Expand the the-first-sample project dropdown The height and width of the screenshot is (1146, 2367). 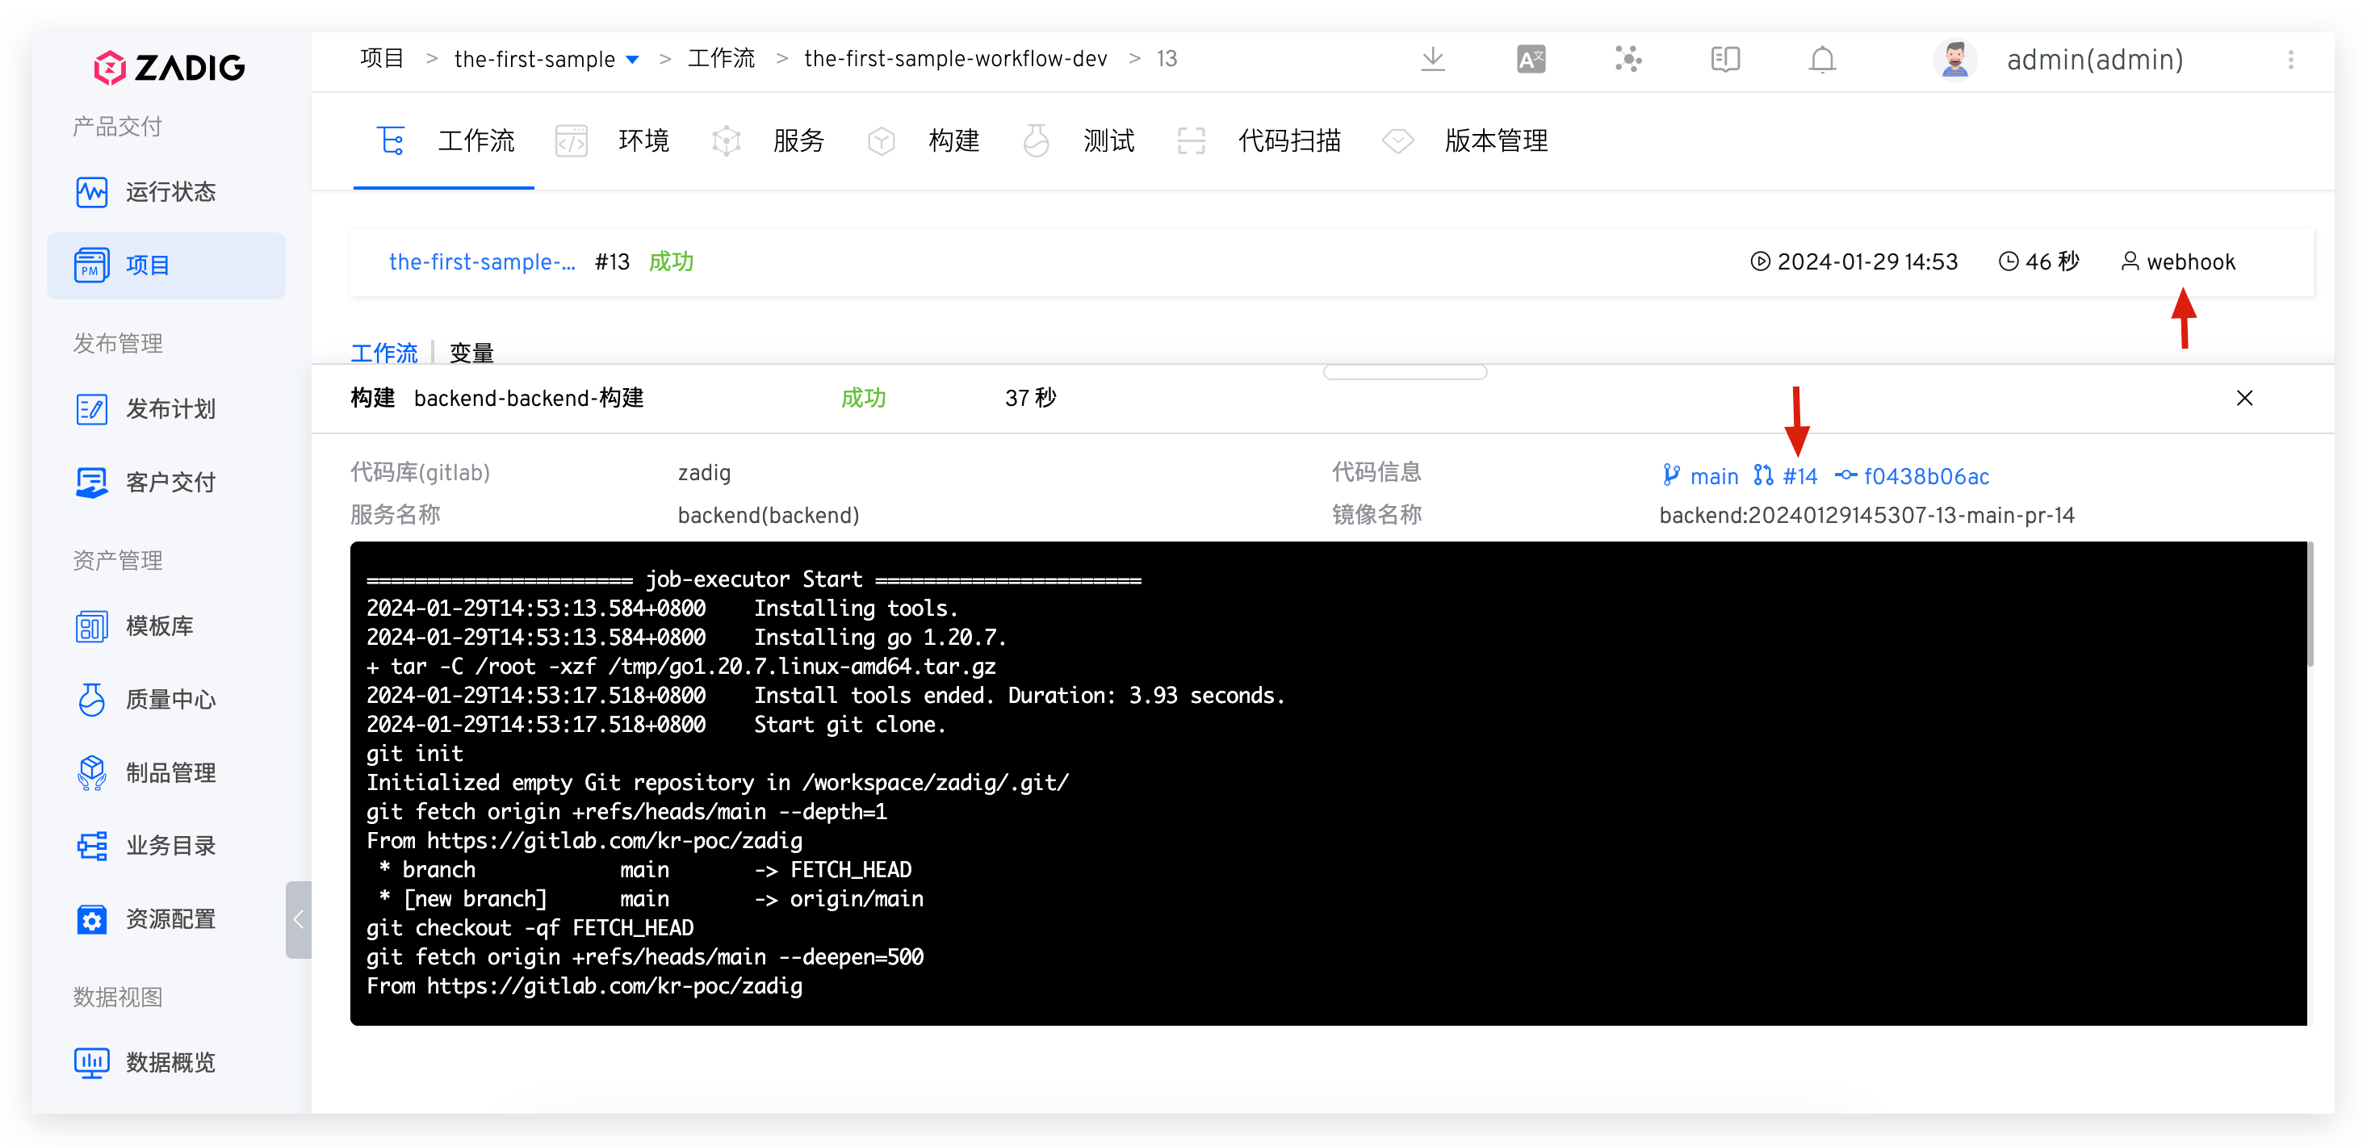pos(632,59)
